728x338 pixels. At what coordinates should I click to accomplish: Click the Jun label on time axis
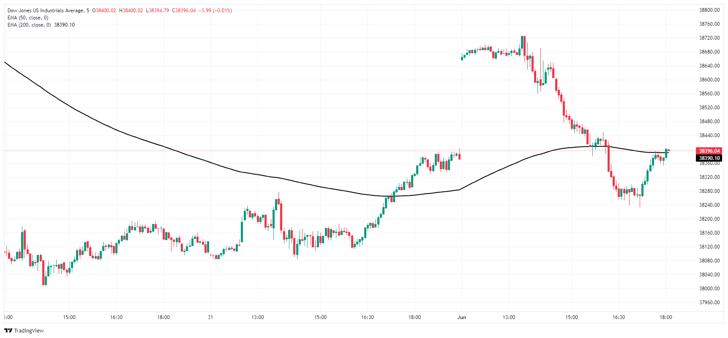(x=461, y=317)
